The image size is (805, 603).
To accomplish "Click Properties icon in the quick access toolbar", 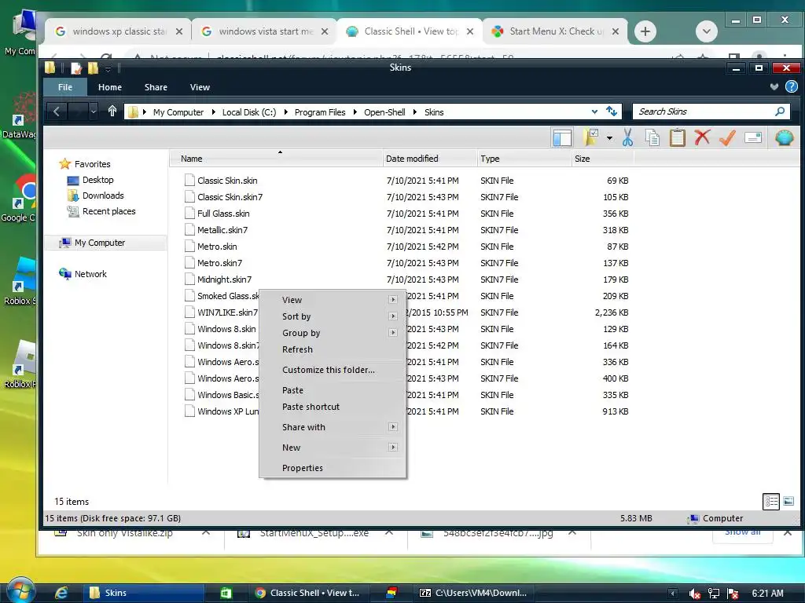I will tap(76, 68).
